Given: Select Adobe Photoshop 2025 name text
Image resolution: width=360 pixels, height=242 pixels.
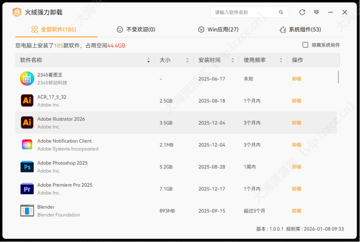Looking at the screenshot, I should click(62, 163).
